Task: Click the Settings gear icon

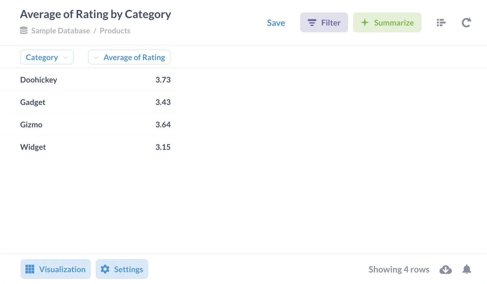Action: [x=105, y=269]
